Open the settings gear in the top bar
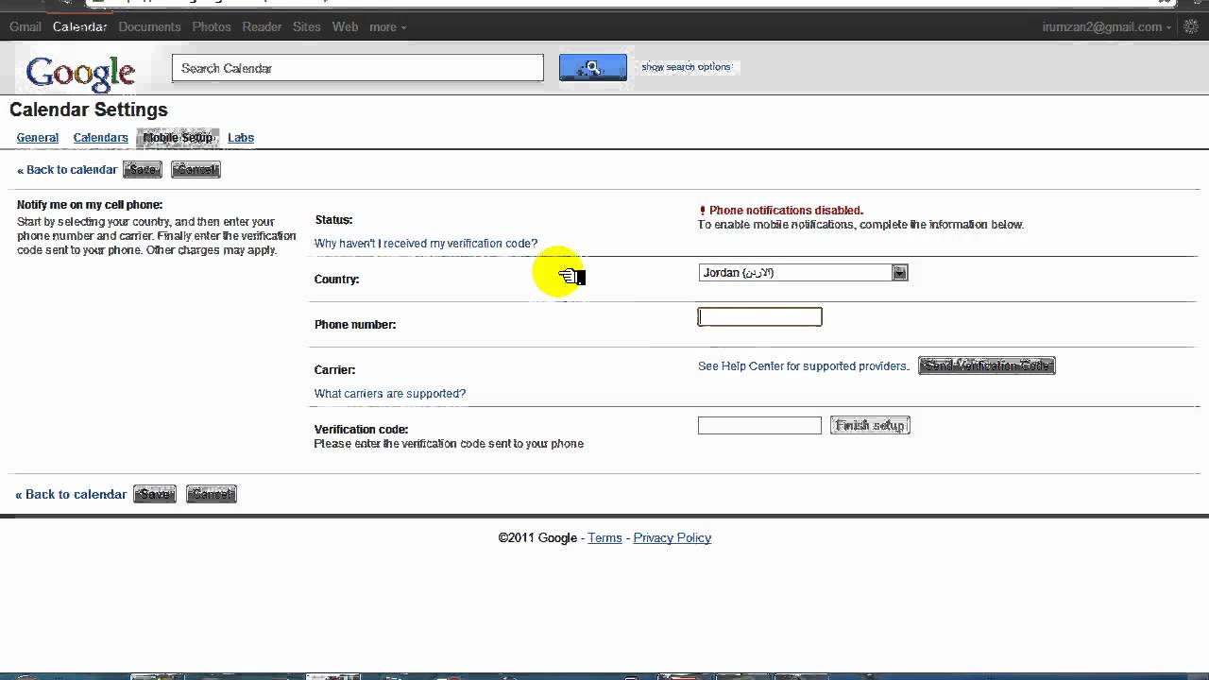 (1191, 26)
